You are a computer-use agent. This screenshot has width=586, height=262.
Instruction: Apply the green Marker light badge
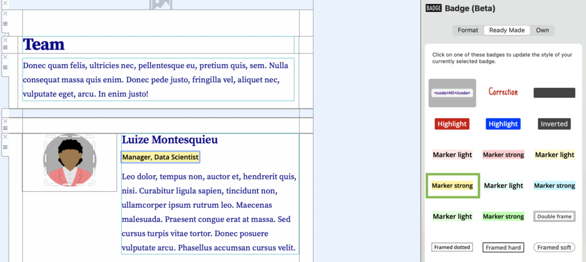click(452, 216)
